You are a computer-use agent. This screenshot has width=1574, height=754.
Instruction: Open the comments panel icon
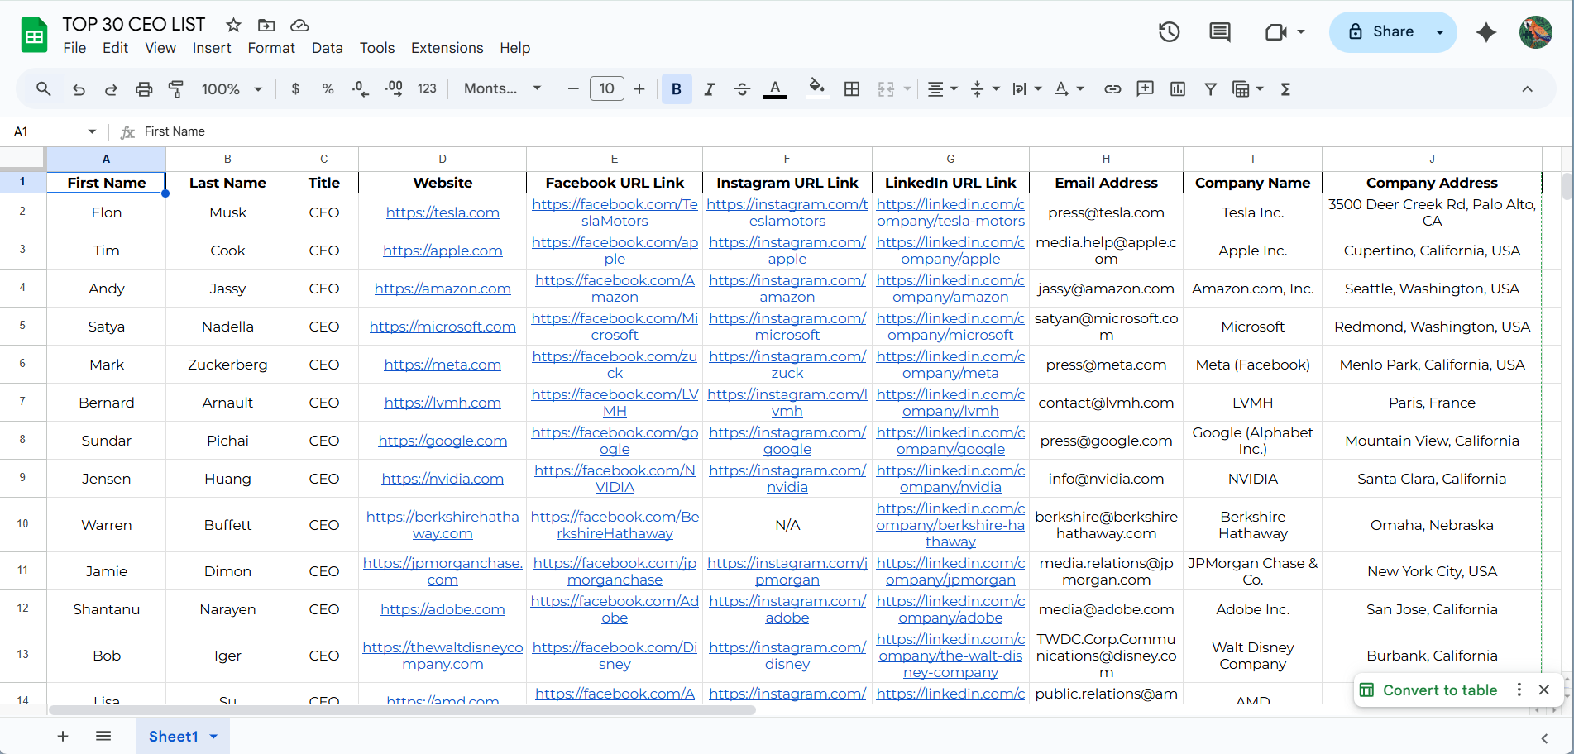[1219, 32]
